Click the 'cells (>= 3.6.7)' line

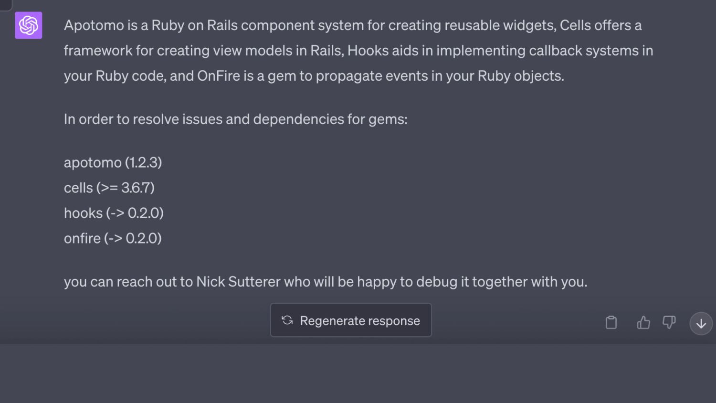tap(109, 188)
